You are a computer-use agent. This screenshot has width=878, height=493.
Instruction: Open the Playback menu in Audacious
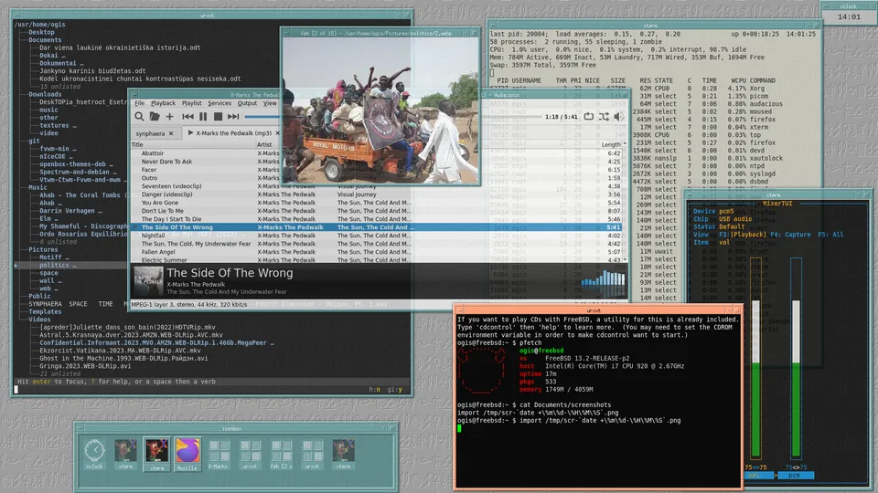point(163,103)
